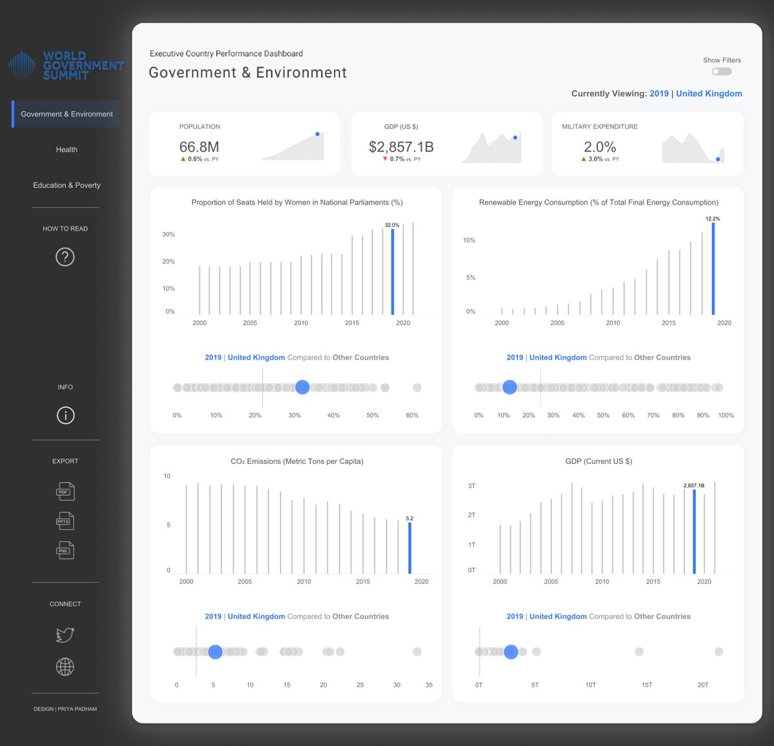Click the United Kingdom link in Currently Viewing
The width and height of the screenshot is (774, 746).
(709, 94)
